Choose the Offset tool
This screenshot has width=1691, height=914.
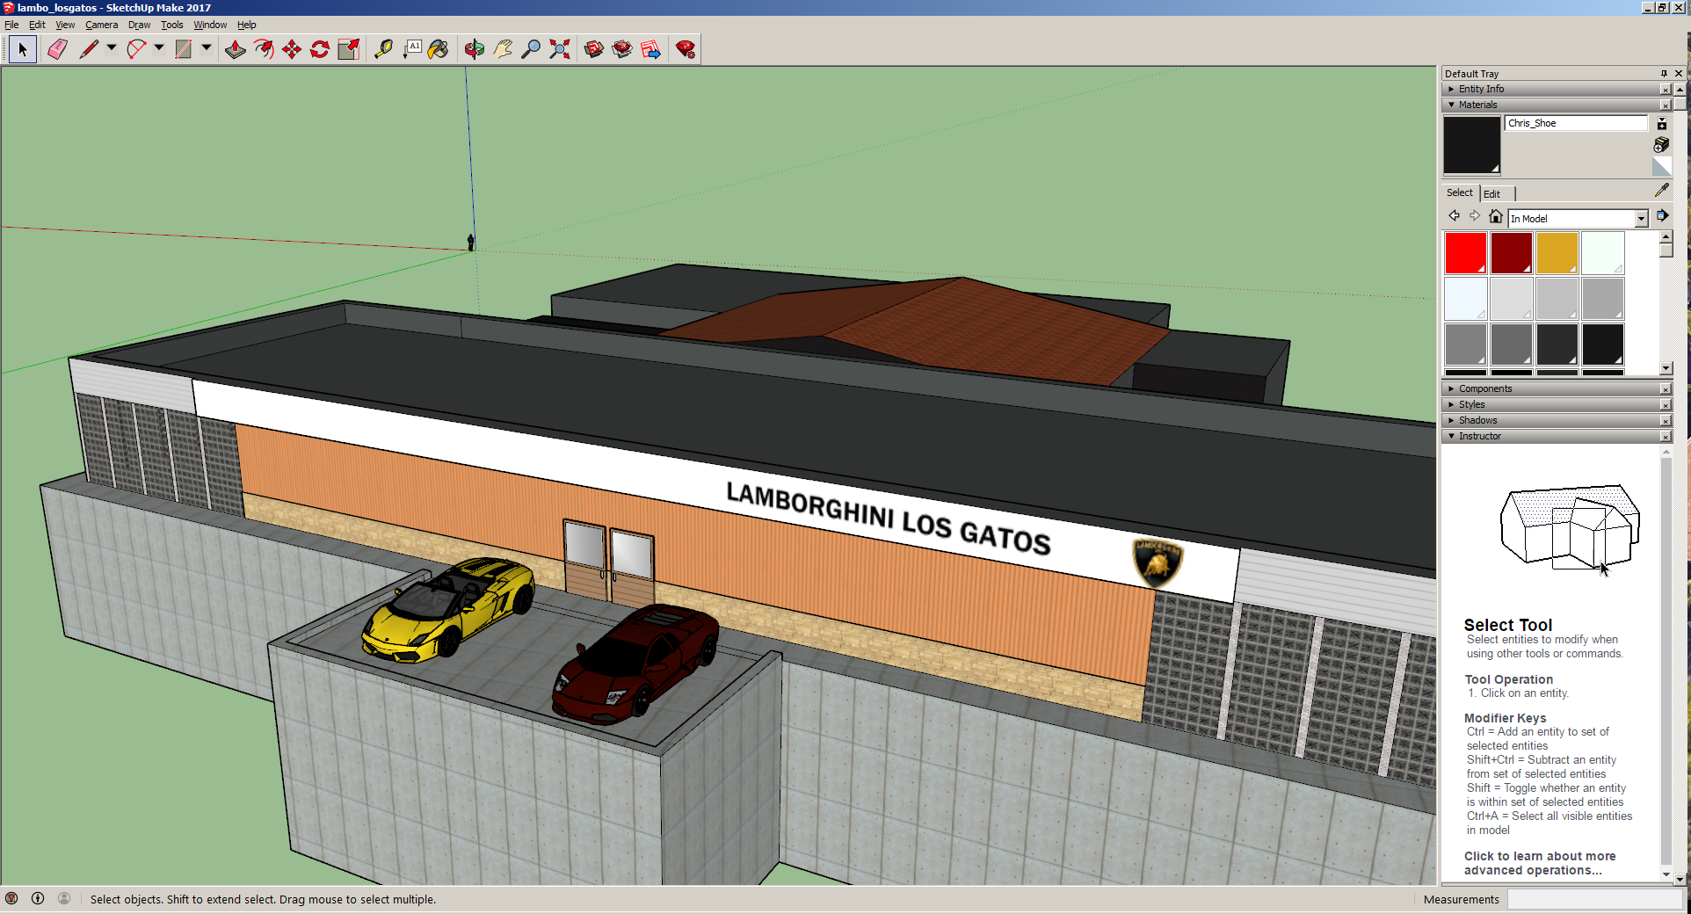(x=264, y=49)
